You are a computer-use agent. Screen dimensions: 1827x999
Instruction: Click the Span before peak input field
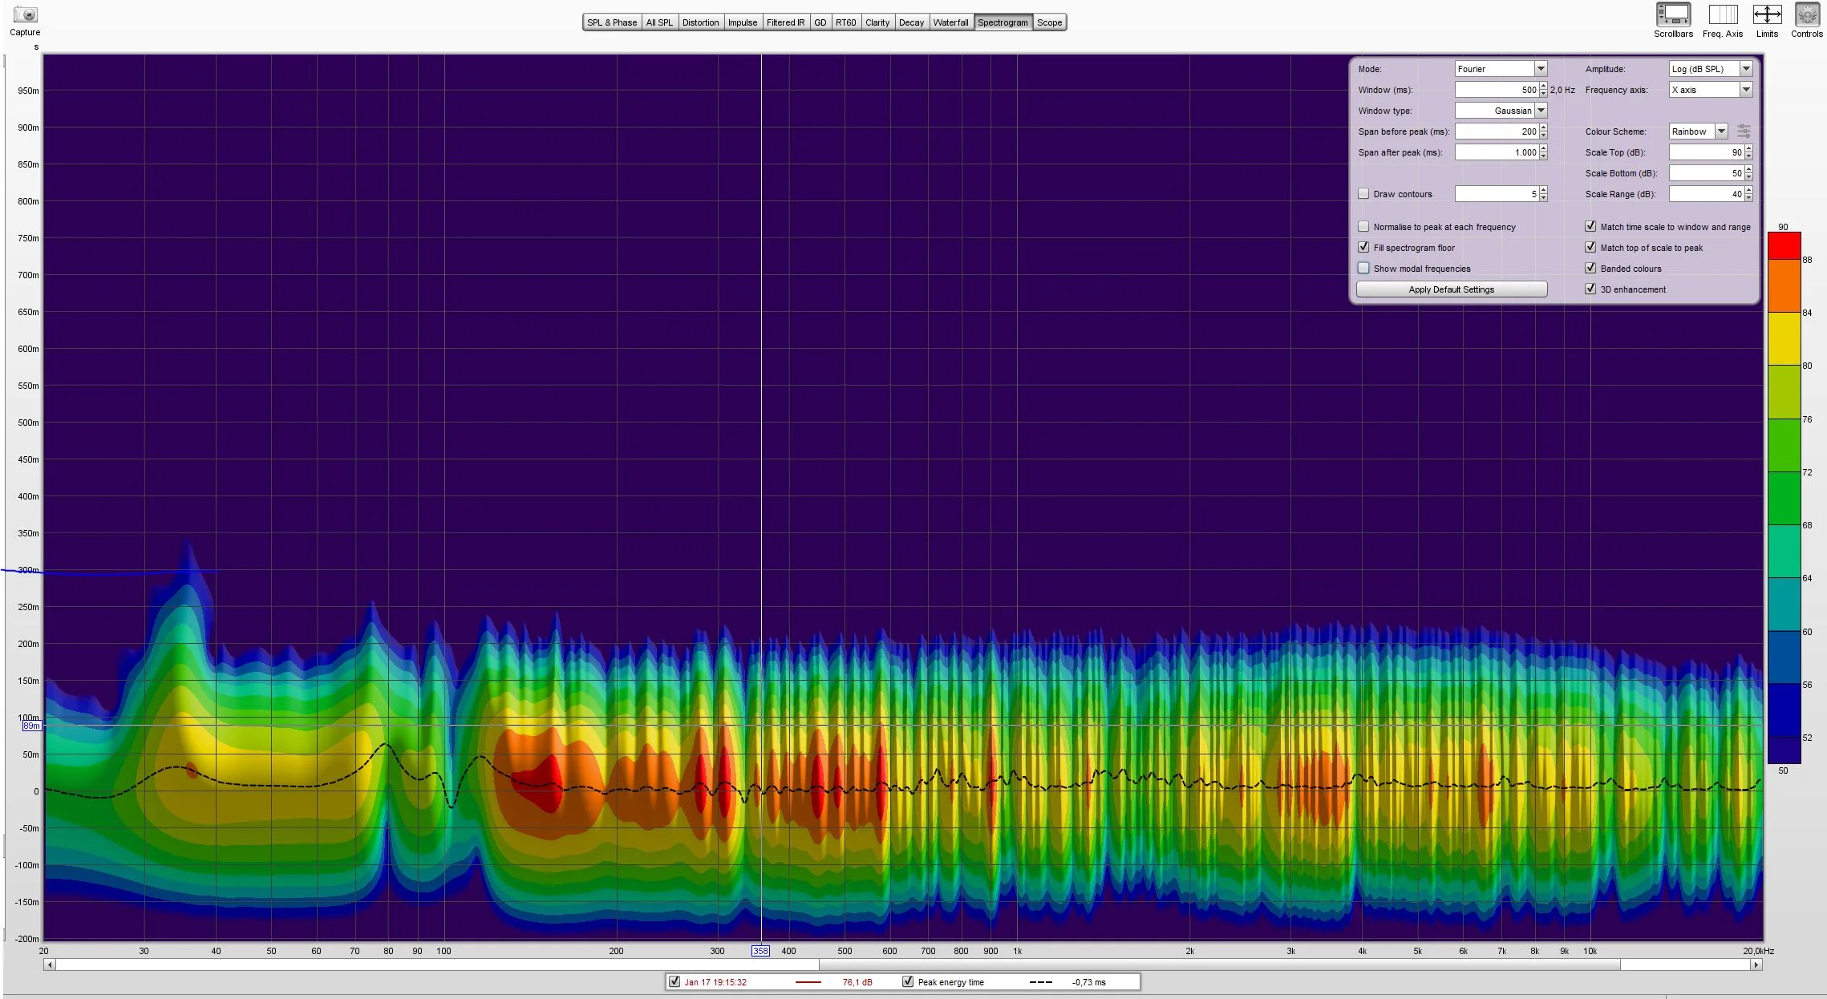tap(1497, 131)
